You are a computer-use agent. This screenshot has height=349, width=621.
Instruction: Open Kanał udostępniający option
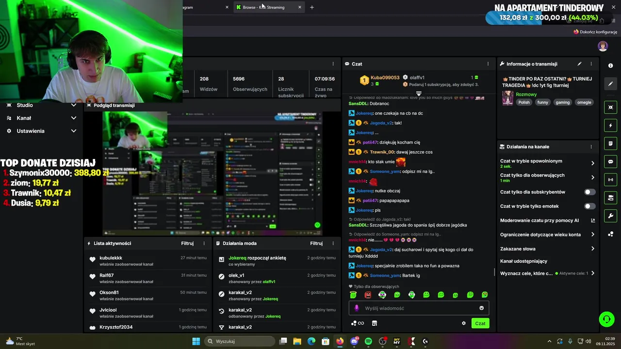523,261
